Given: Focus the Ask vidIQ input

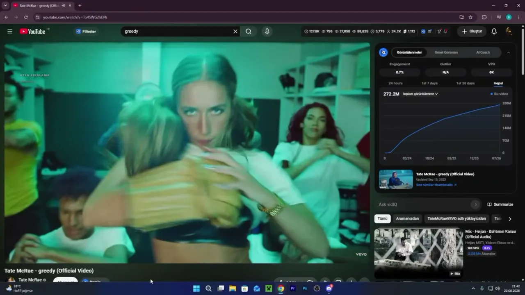Looking at the screenshot, I should pyautogui.click(x=424, y=204).
